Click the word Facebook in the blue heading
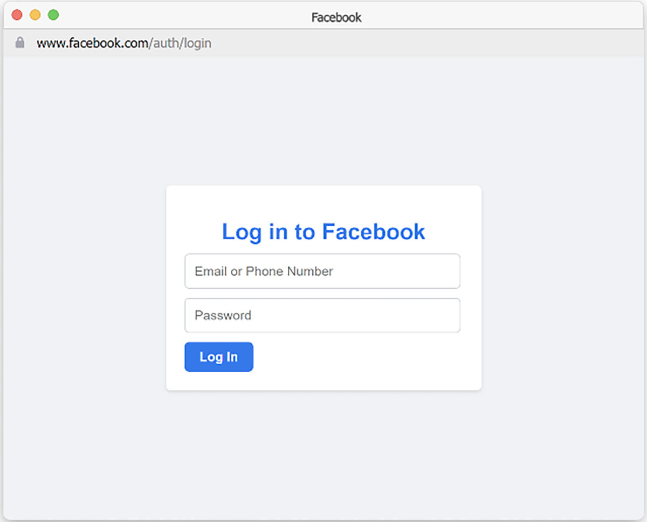Screen dimensions: 647x522 [374, 232]
